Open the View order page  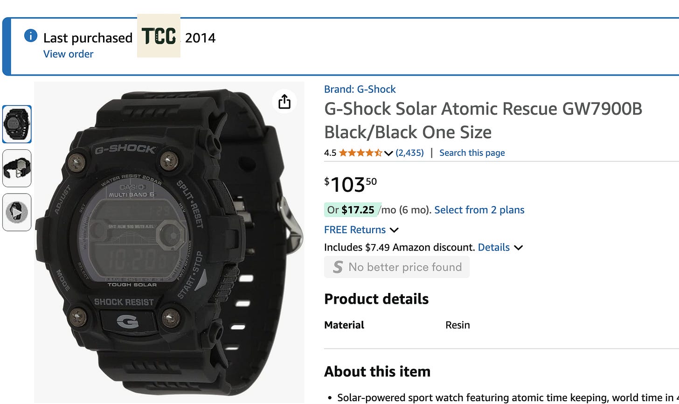(68, 54)
